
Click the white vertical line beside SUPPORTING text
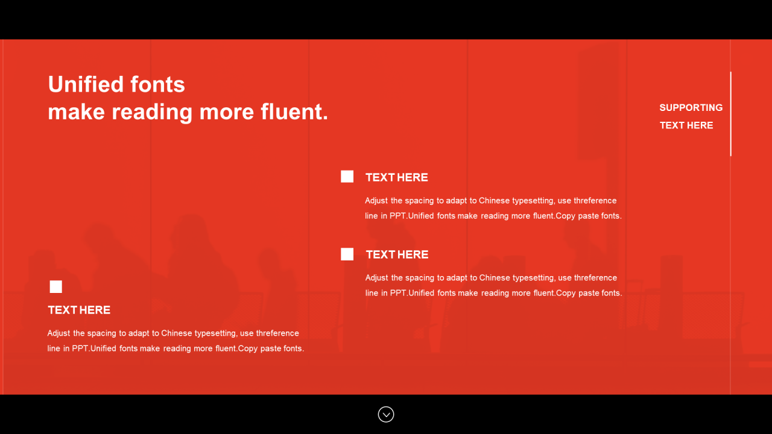[730, 114]
